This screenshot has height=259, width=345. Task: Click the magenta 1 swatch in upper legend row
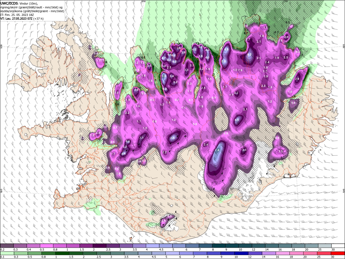(x=73, y=246)
